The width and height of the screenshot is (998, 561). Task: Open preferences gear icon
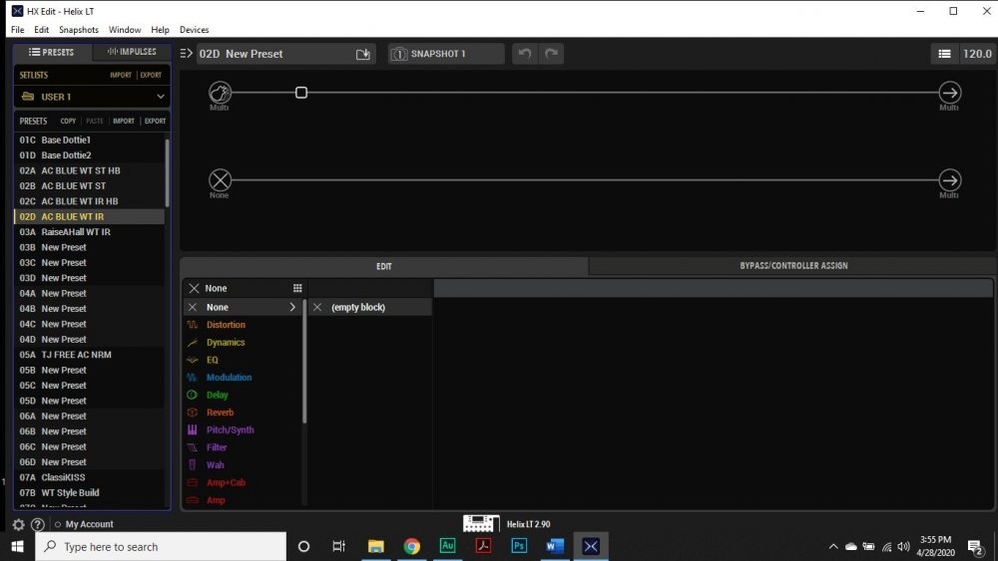[x=18, y=524]
